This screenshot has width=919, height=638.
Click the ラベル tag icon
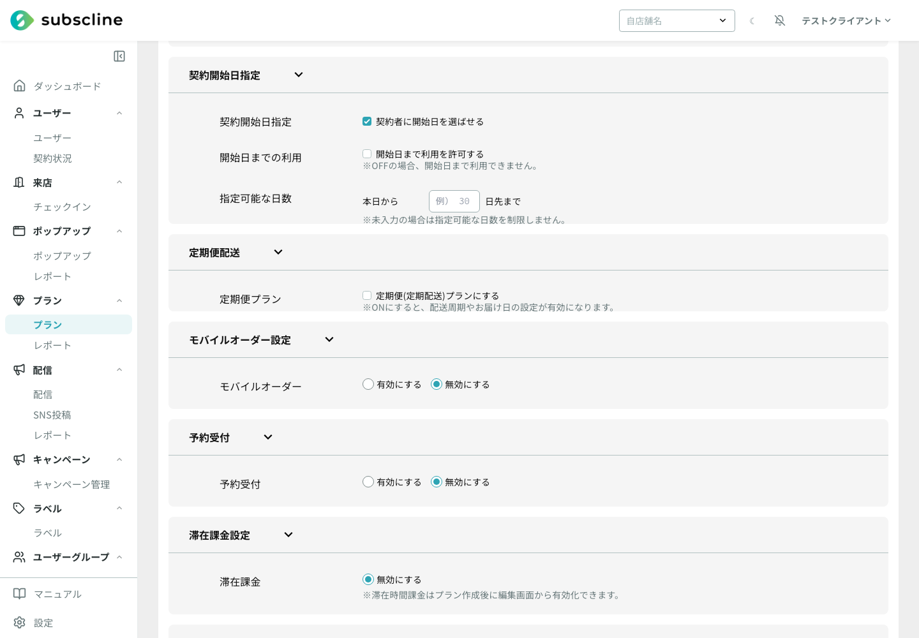tap(19, 508)
